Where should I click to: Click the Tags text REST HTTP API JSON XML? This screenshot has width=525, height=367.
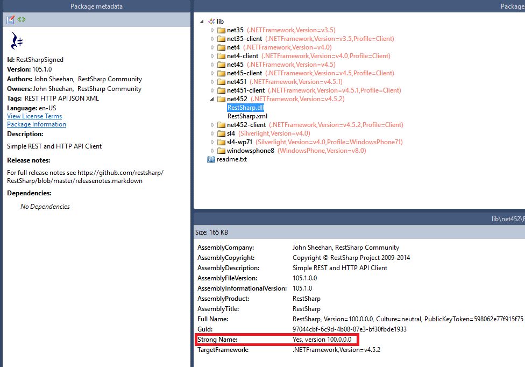coord(62,98)
